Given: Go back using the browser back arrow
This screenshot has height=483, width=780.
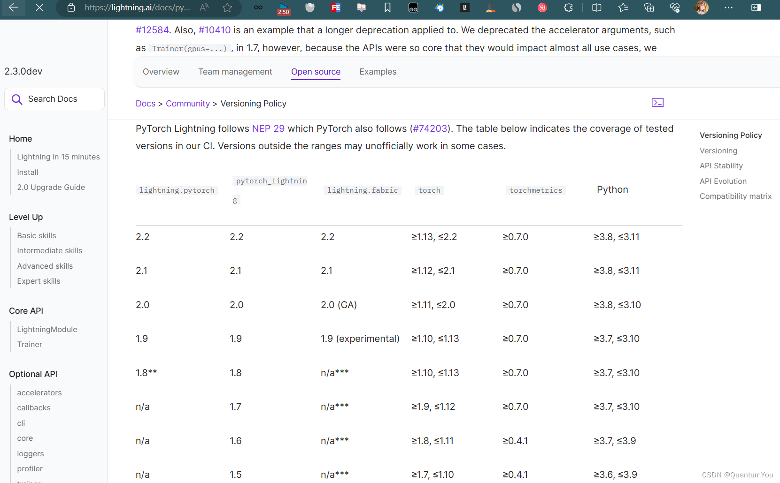Looking at the screenshot, I should tap(14, 8).
